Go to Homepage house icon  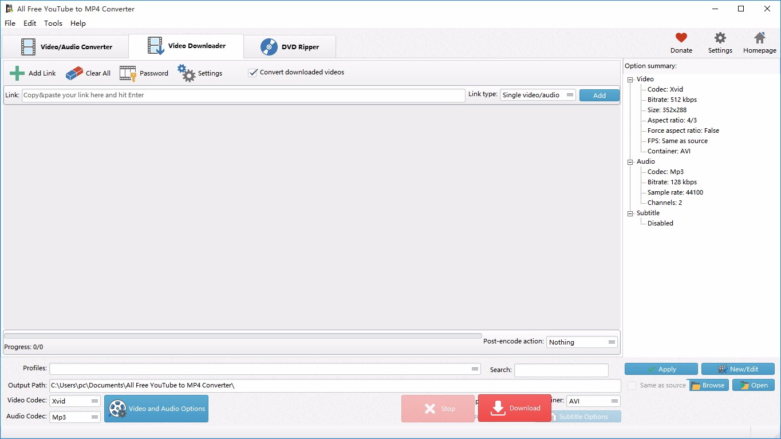coord(760,38)
